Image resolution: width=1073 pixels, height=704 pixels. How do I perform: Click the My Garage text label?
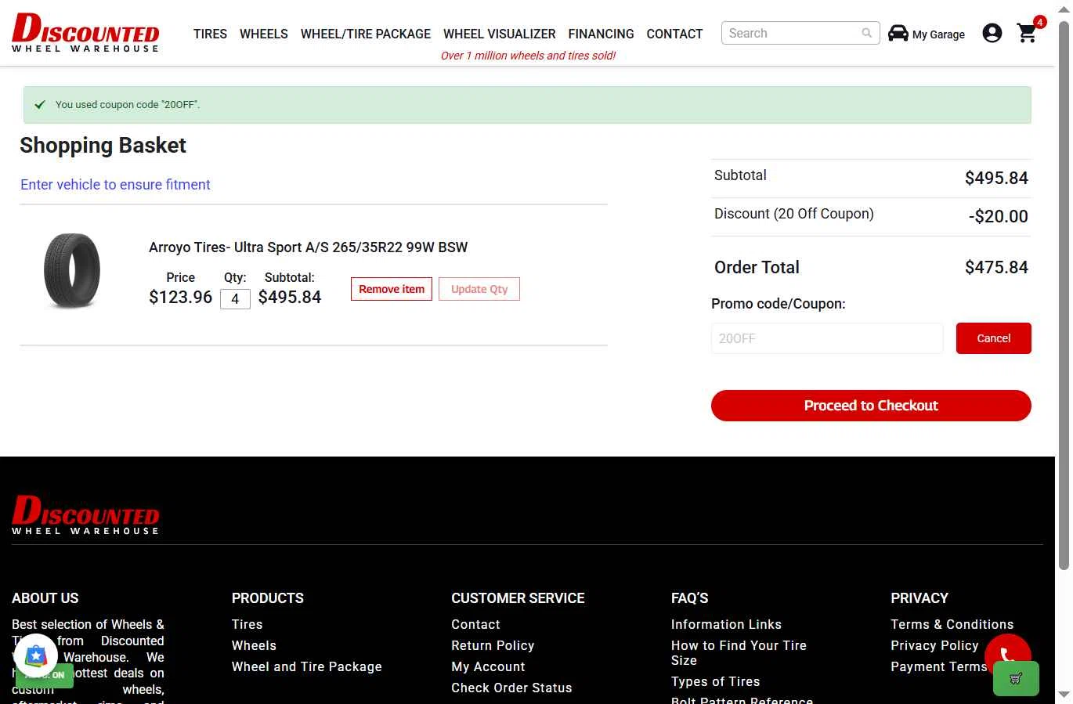pos(938,34)
